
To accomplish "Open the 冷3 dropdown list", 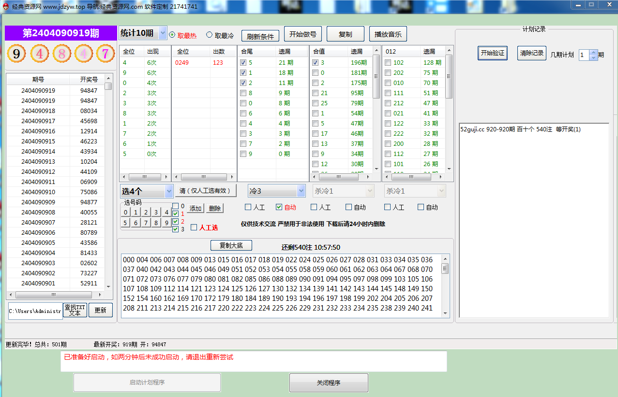I will [301, 191].
